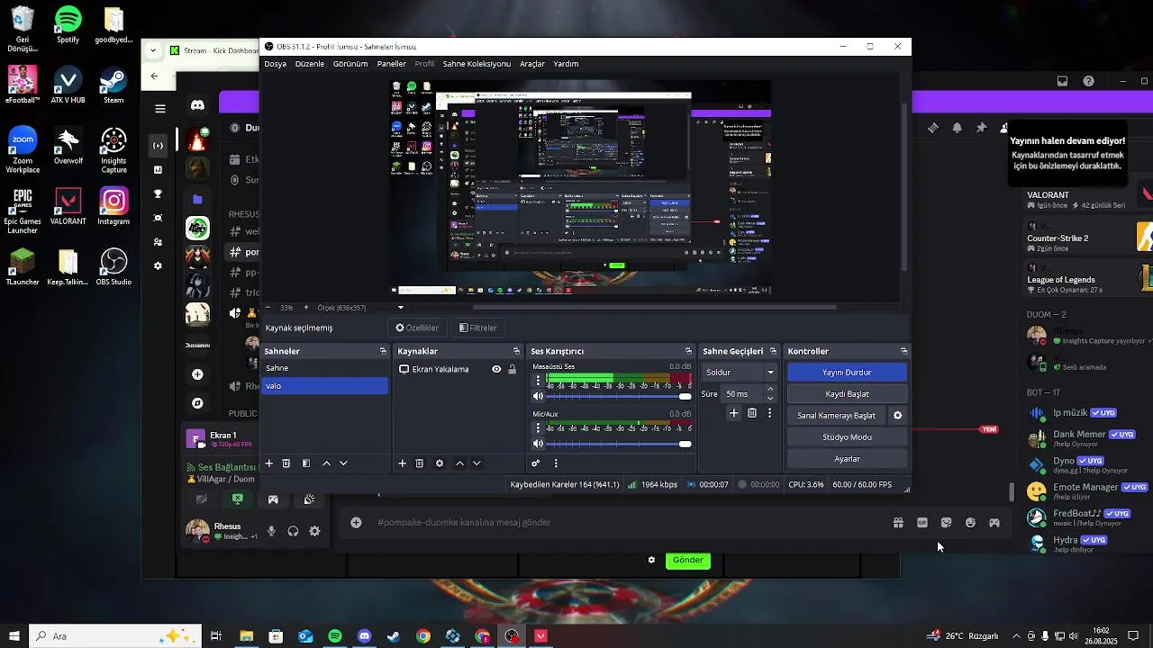This screenshot has height=648, width=1153.
Task: Open advanced audio properties gears icon
Action: [535, 463]
